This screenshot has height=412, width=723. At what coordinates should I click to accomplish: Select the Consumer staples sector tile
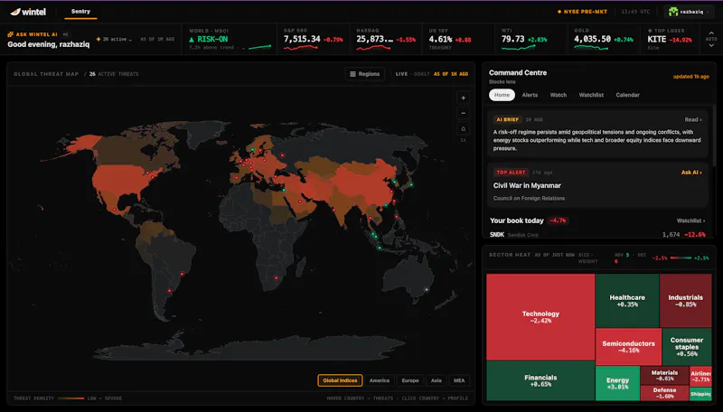pyautogui.click(x=687, y=347)
